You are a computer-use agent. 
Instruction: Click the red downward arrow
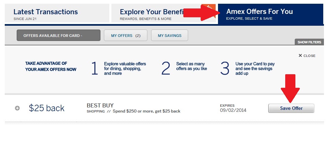pos(290,87)
